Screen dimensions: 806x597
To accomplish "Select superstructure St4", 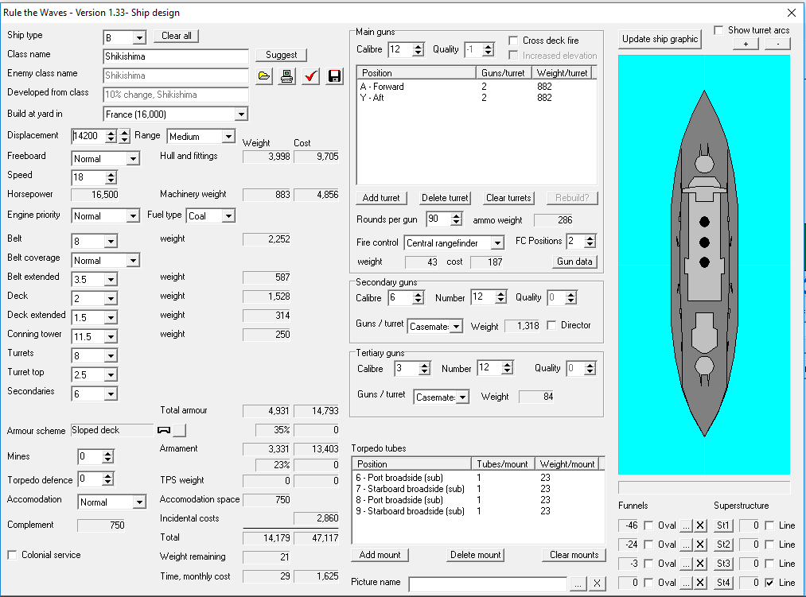I will pos(723,582).
